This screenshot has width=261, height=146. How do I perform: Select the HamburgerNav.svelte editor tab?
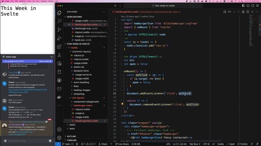(x=126, y=12)
